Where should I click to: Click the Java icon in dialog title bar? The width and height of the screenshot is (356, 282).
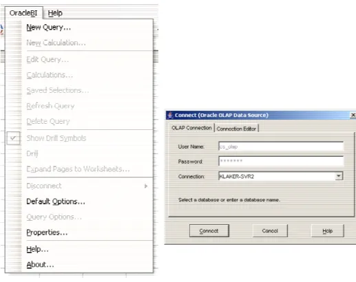(x=170, y=115)
